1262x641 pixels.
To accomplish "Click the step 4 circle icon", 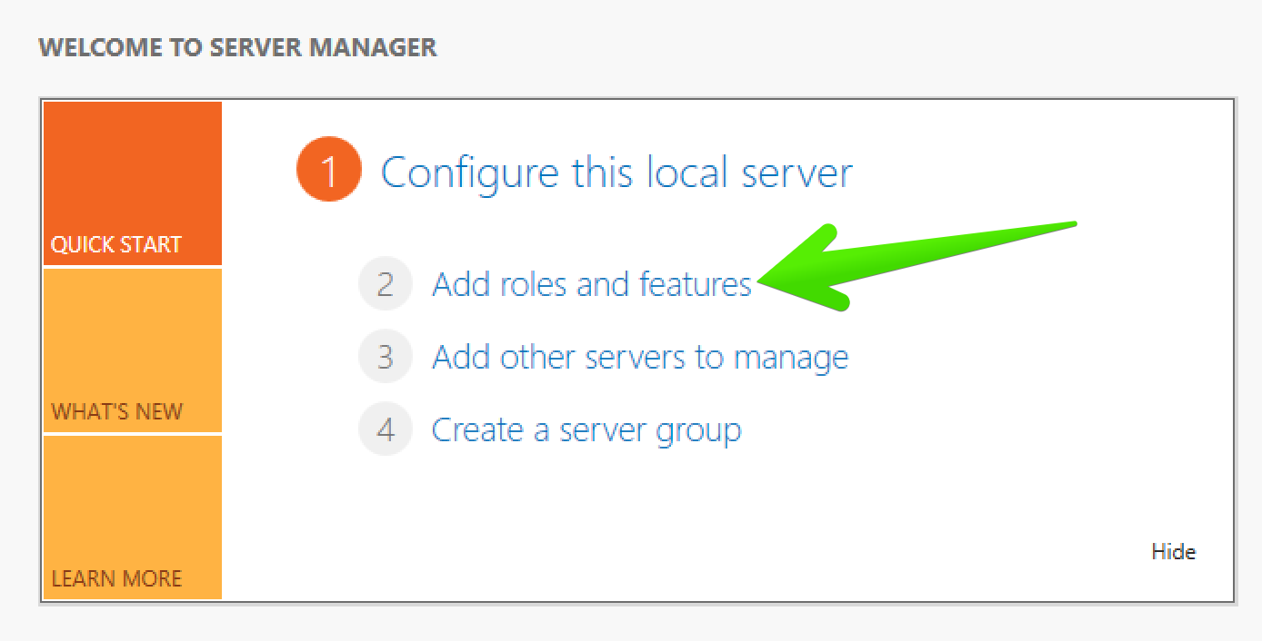I will click(x=386, y=429).
